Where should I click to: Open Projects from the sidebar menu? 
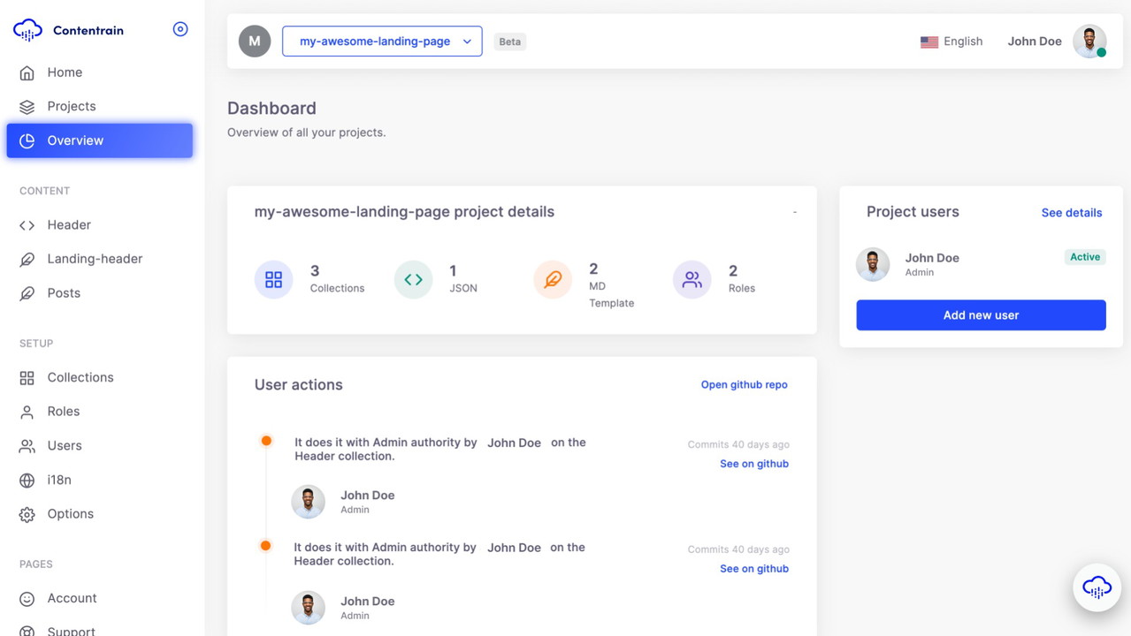(x=71, y=106)
